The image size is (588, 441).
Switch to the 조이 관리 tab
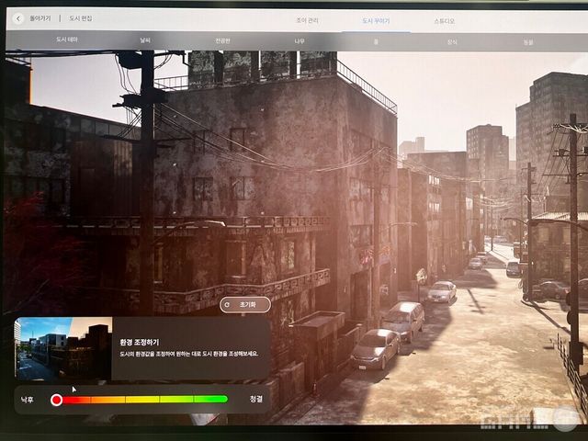coord(282,20)
